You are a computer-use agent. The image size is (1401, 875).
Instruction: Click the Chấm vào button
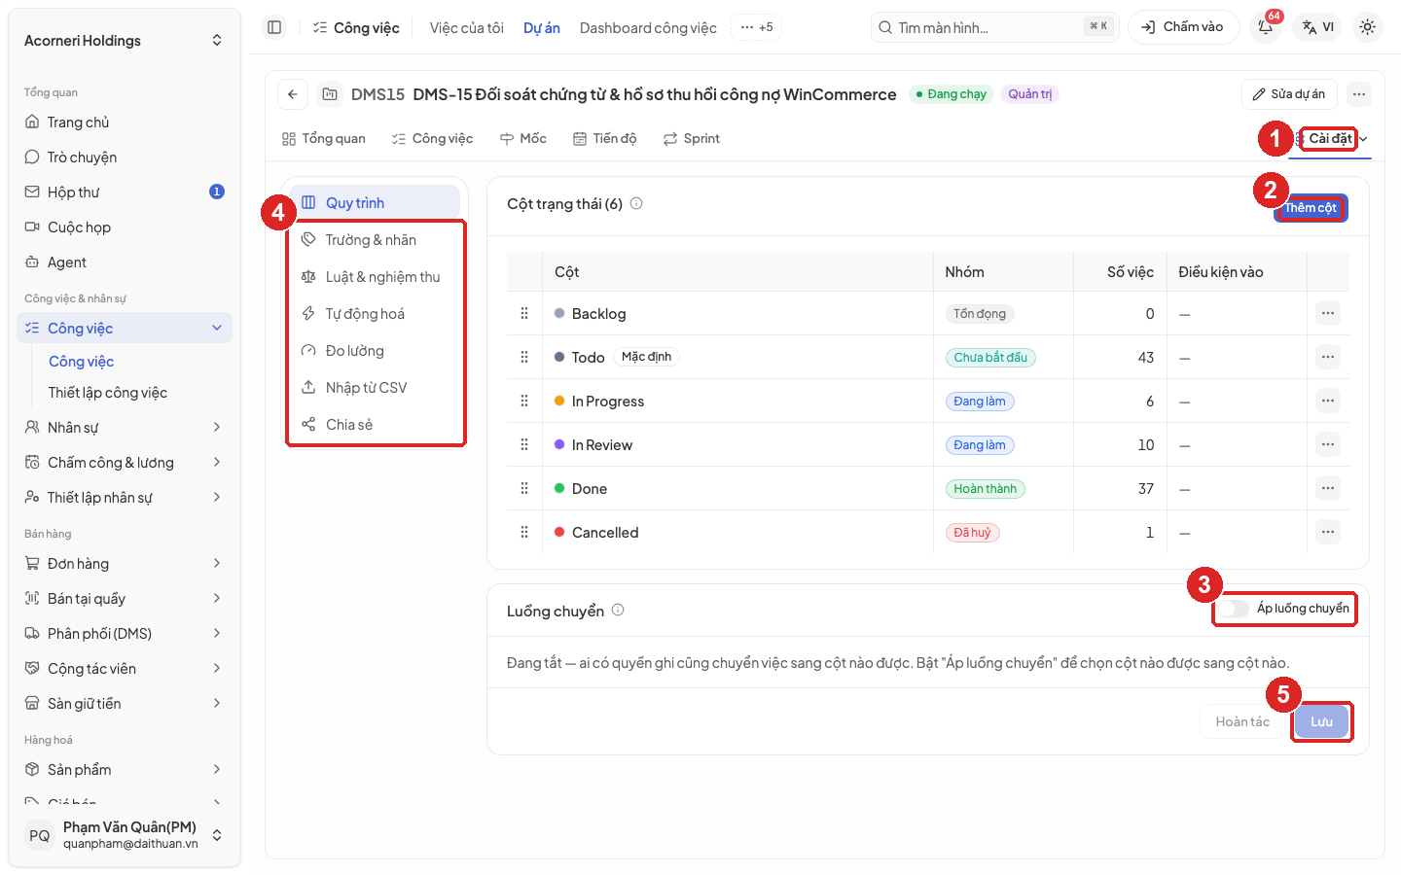point(1183,27)
